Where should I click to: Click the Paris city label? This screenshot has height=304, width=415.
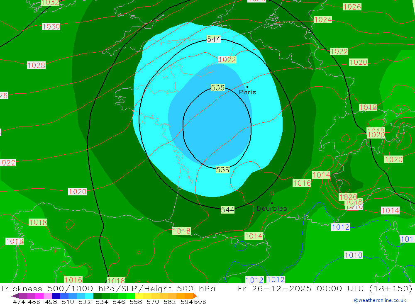coord(247,92)
